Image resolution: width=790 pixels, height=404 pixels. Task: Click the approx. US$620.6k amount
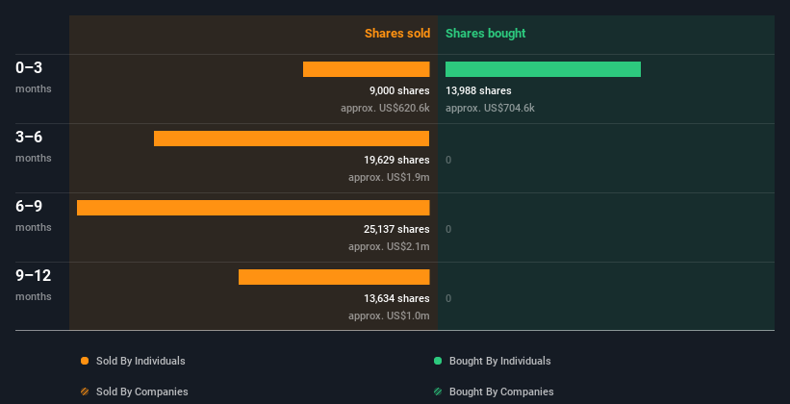click(385, 109)
